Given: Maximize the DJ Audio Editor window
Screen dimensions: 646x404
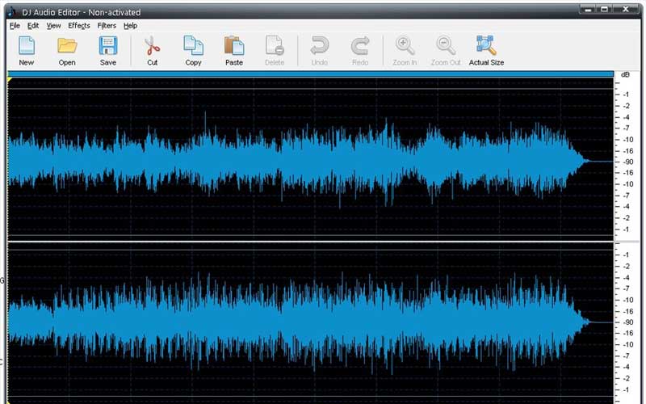Looking at the screenshot, I should (604, 9).
